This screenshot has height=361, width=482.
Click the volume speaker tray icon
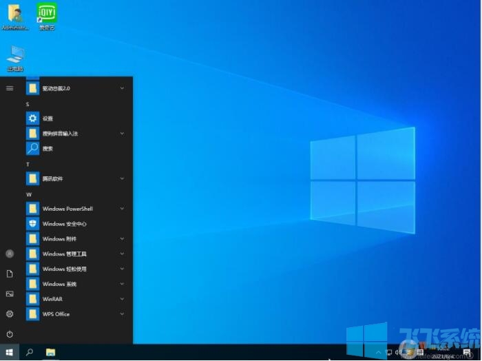click(399, 353)
